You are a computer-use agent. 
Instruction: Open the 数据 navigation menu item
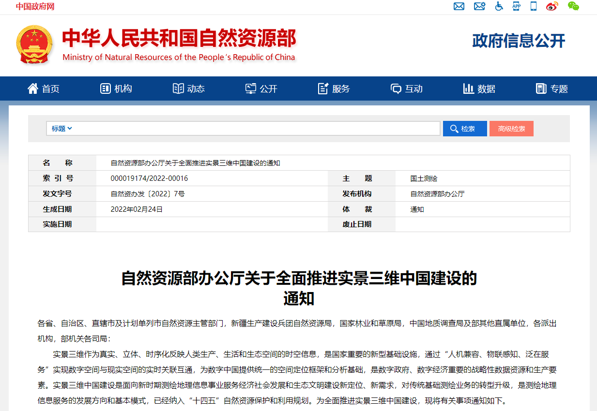[x=479, y=88]
